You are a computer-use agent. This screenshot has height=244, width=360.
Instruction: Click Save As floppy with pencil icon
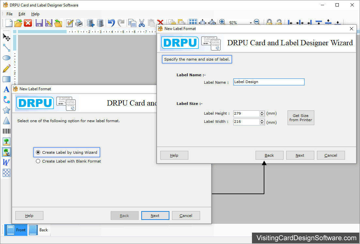click(49, 23)
